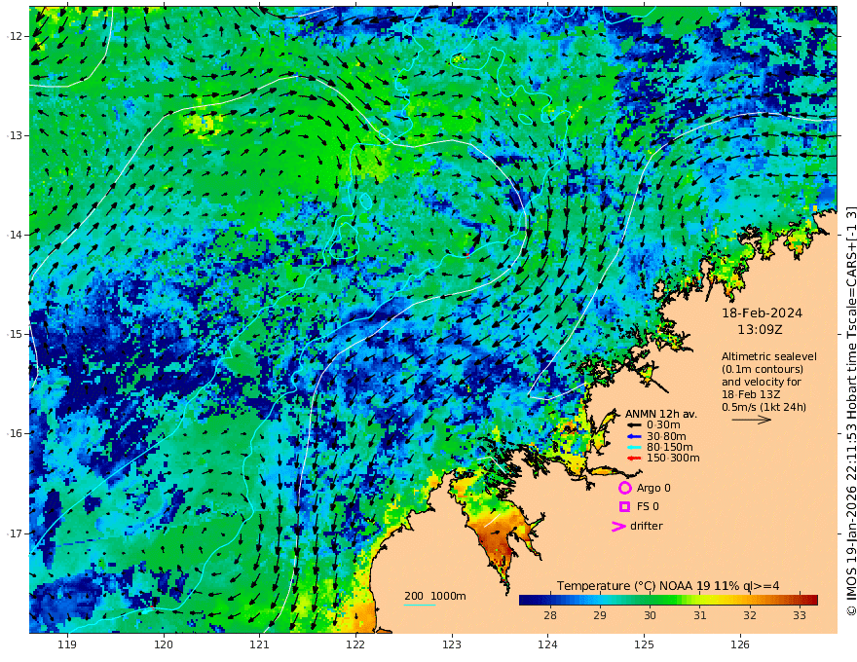Click latitude axis label '-16'
The image size is (857, 662).
pos(14,433)
